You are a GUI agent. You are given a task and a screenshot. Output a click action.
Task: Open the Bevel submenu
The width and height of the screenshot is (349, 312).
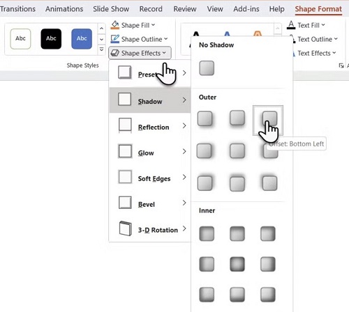pos(150,203)
